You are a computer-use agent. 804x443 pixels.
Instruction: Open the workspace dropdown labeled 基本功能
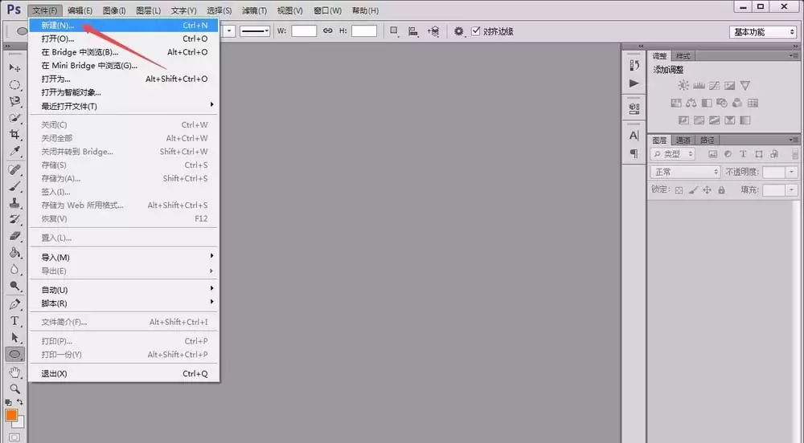[763, 32]
